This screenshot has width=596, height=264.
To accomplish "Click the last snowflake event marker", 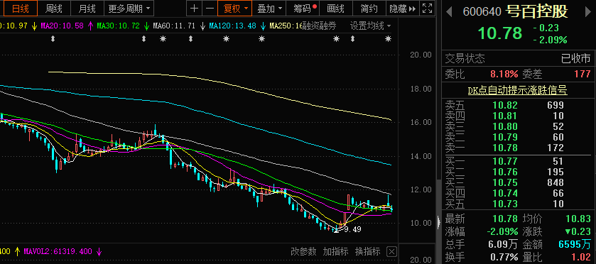I will [x=388, y=39].
